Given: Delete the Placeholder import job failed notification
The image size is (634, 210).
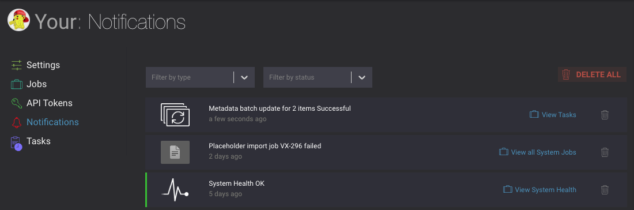Looking at the screenshot, I should click(605, 152).
